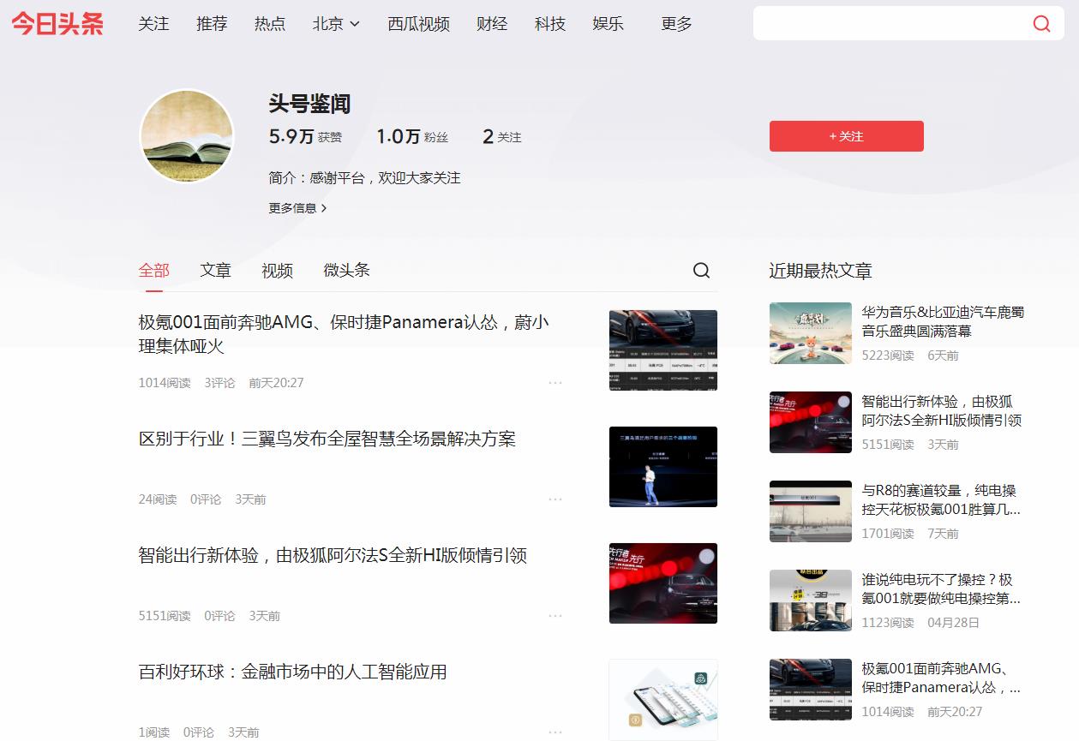Click sidebar thumbnail for 华为音乐 article
Viewport: 1079px width, 741px height.
811,333
